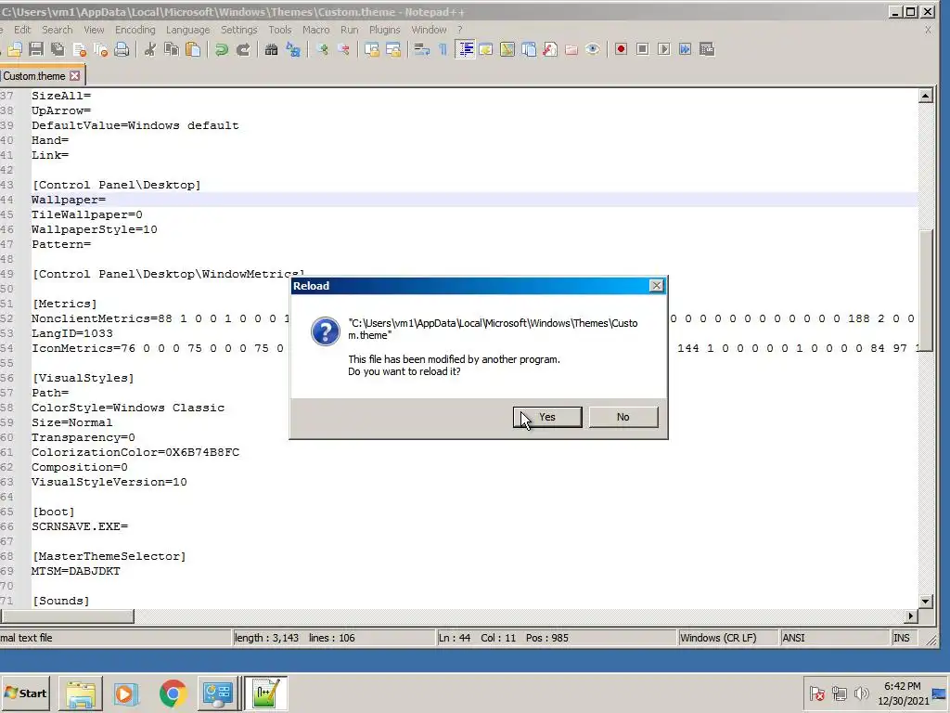Screen dimensions: 950x713
Task: Click the Copy toolbar icon
Action: point(172,50)
